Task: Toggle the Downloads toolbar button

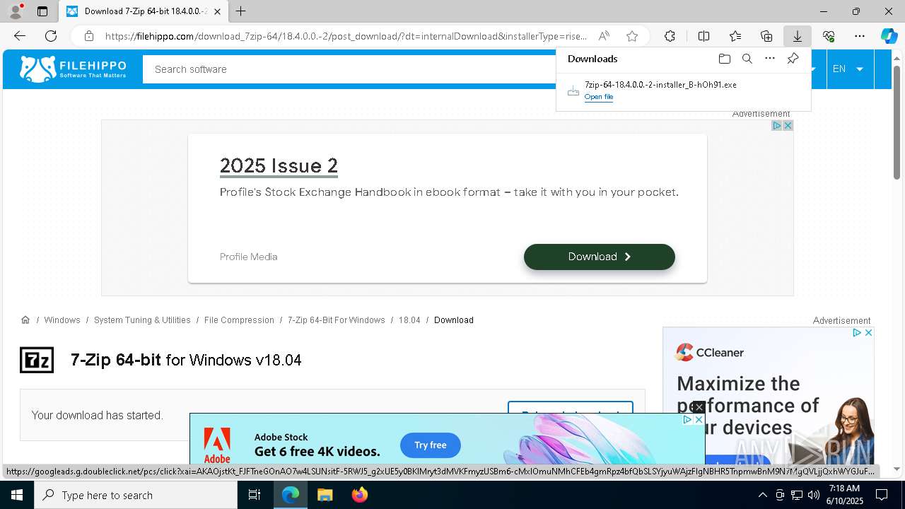Action: pyautogui.click(x=797, y=36)
